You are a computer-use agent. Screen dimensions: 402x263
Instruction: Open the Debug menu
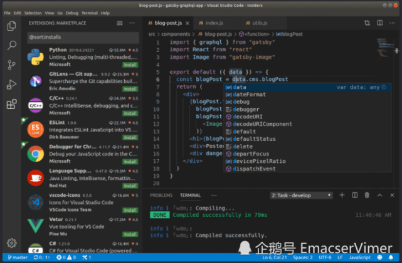71,13
